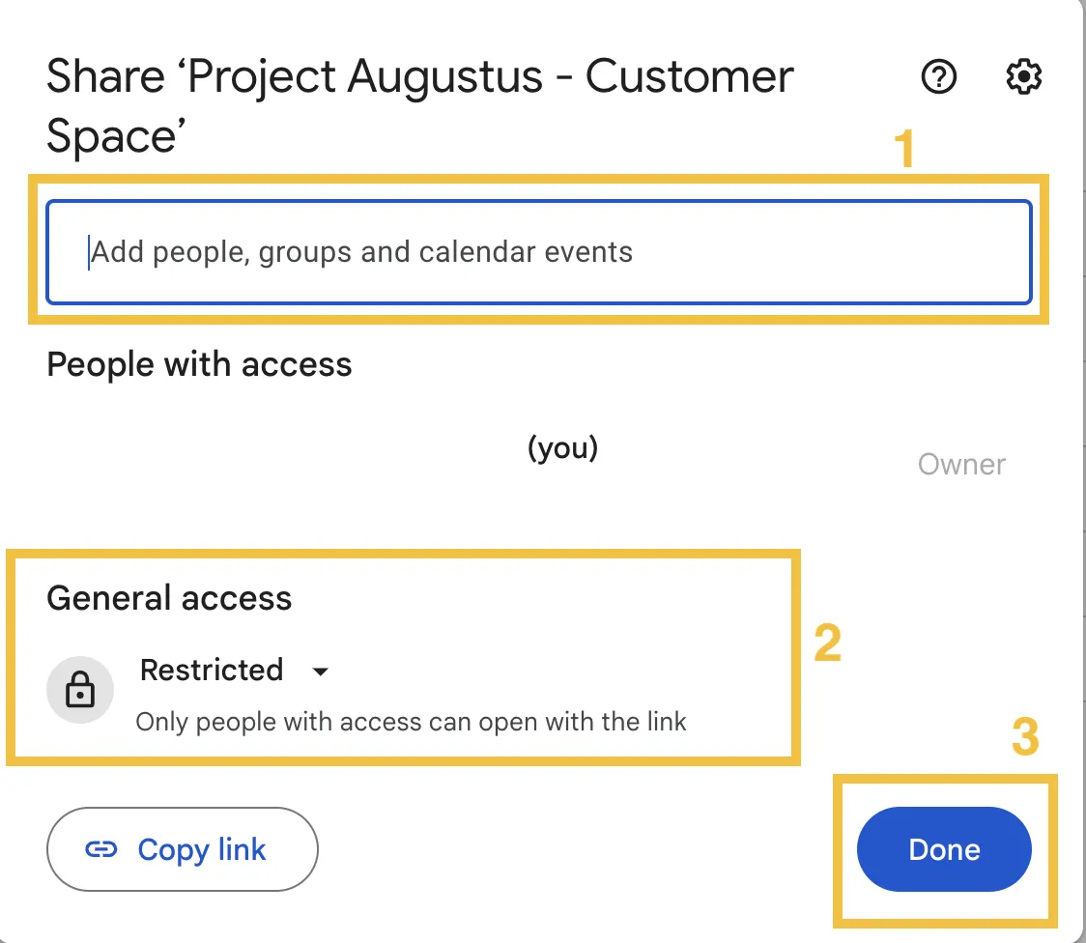Click the Done button
1086x943 pixels.
pos(944,849)
